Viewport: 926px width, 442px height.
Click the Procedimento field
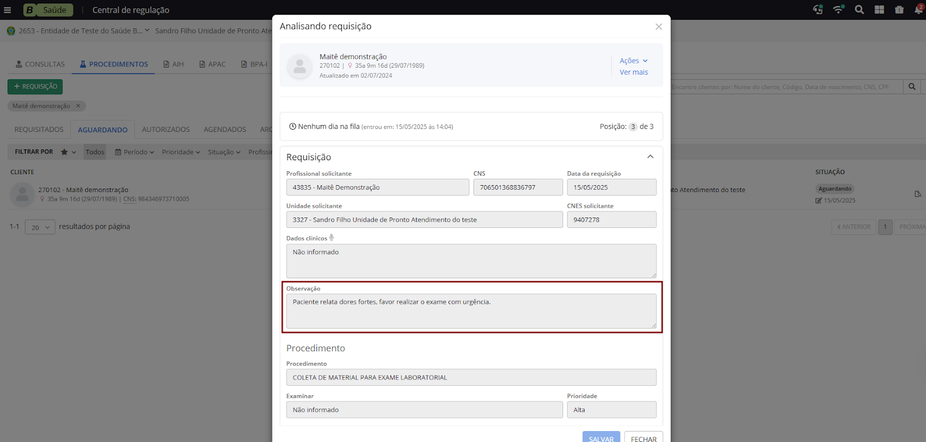point(471,377)
